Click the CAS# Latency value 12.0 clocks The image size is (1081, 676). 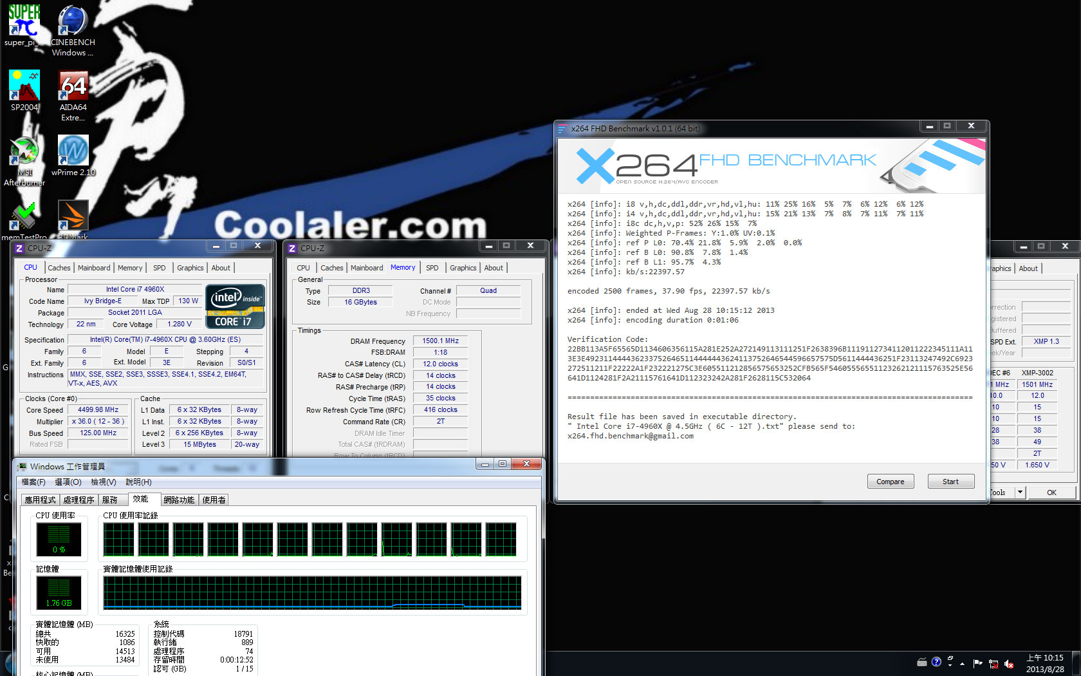pos(441,364)
